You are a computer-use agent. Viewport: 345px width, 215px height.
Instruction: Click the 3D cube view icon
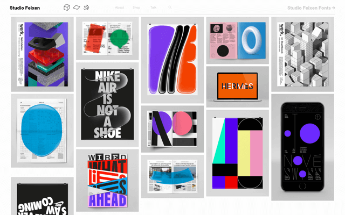pos(67,8)
